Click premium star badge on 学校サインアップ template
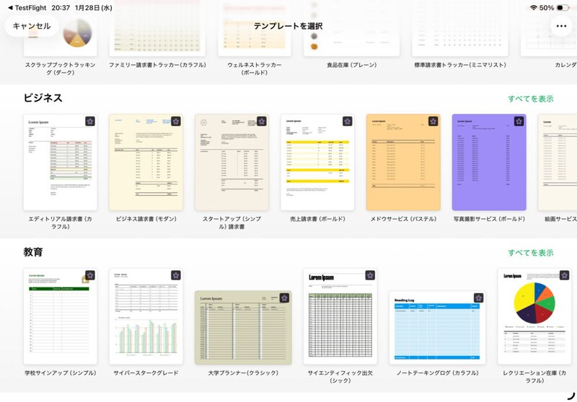 (x=90, y=276)
